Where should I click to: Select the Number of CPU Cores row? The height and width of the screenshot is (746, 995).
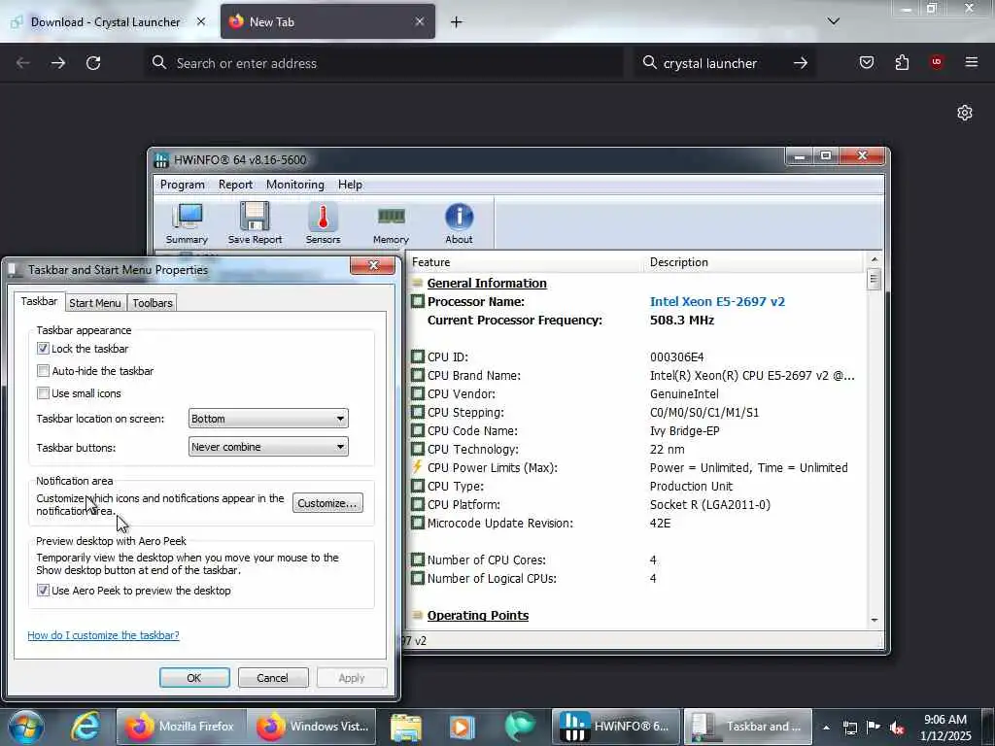[637, 560]
